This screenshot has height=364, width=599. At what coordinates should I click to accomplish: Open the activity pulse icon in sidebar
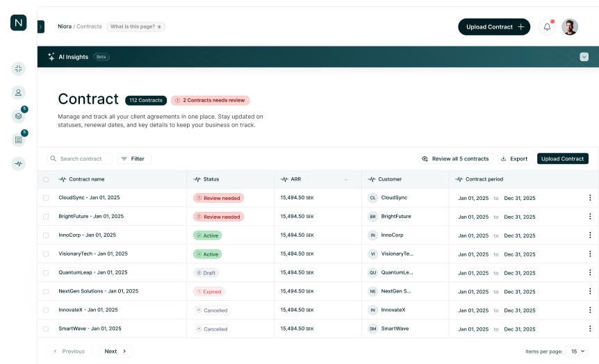point(19,164)
